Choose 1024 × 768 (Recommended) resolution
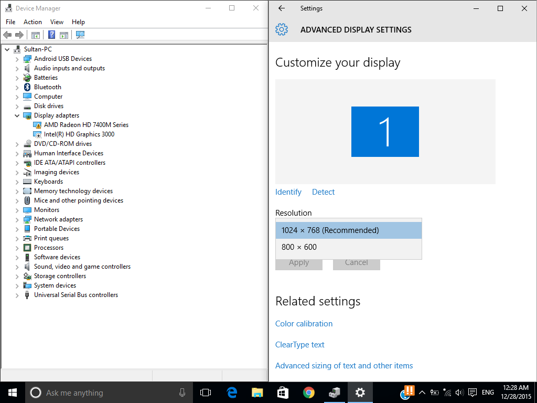 [349, 230]
